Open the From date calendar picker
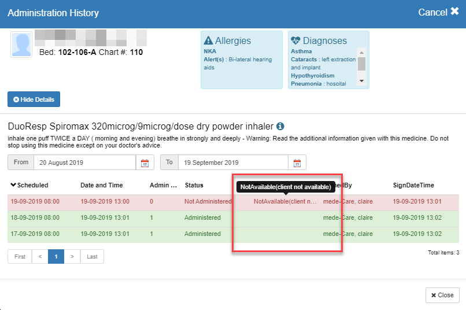 (145, 163)
